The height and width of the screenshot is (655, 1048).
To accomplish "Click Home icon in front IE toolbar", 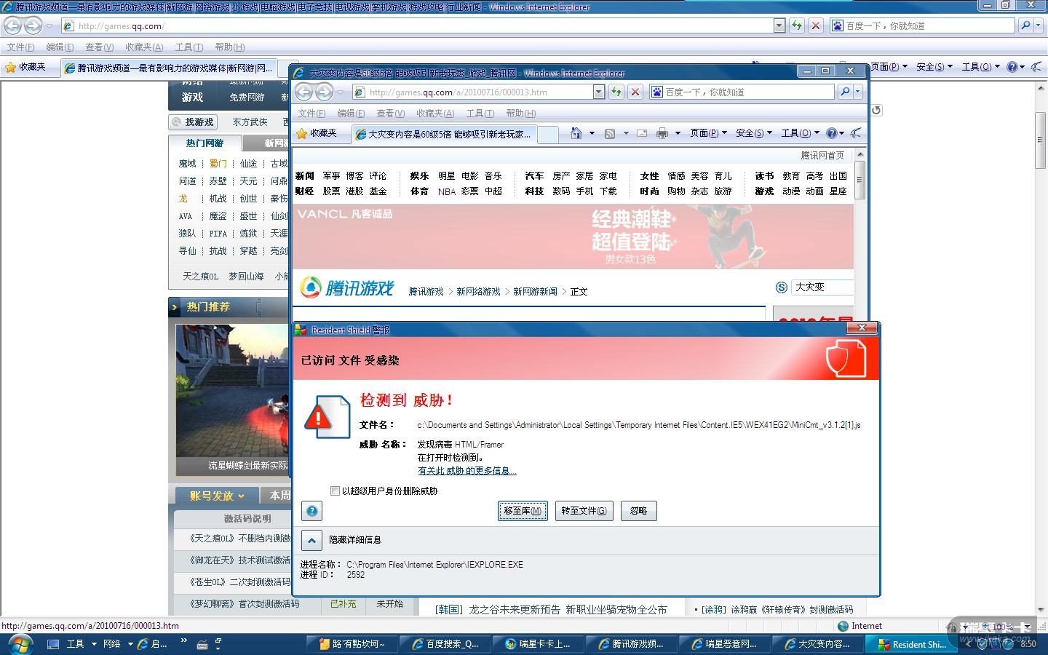I will tap(576, 133).
